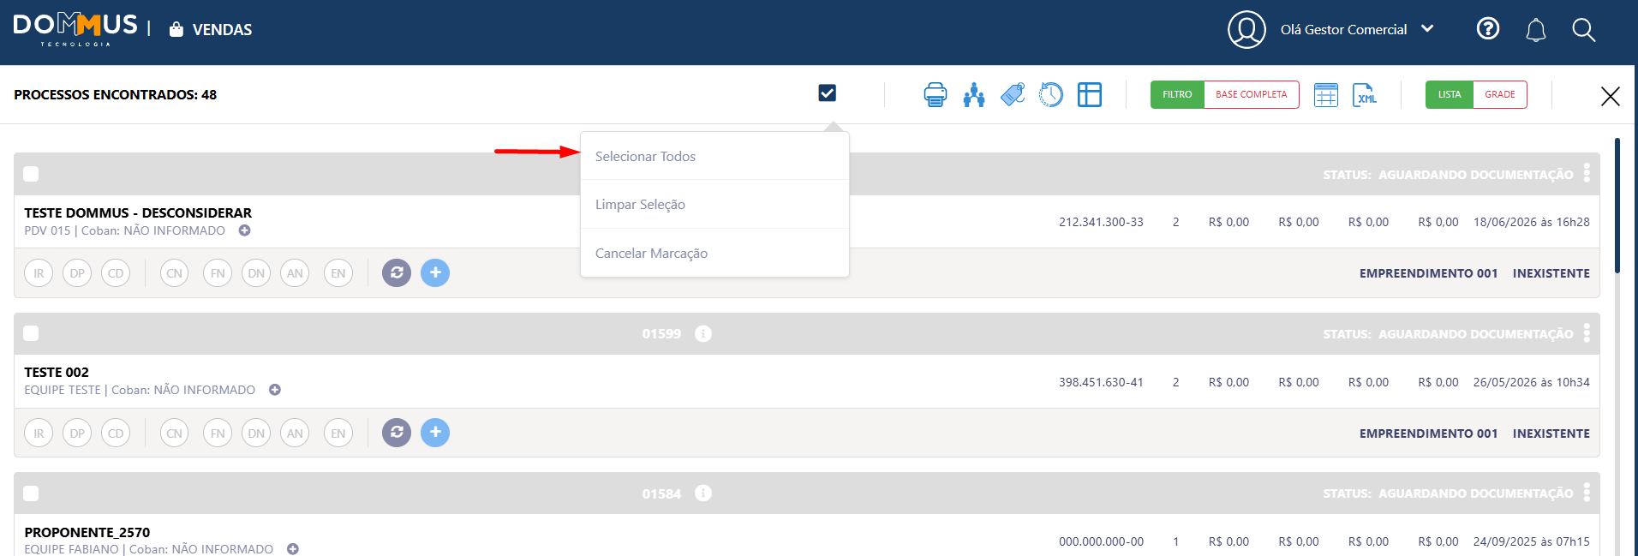Image resolution: width=1638 pixels, height=556 pixels.
Task: Click FN badge in TESTE 002 row
Action: coord(218,433)
